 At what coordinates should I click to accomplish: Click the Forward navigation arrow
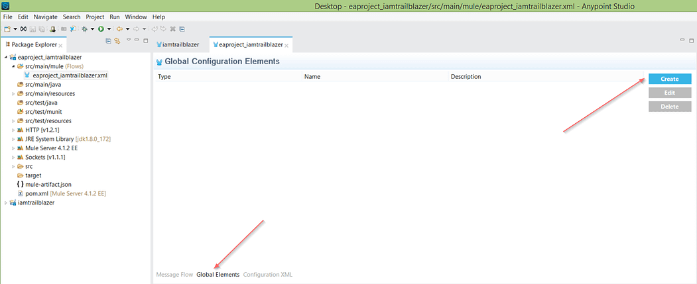(136, 29)
